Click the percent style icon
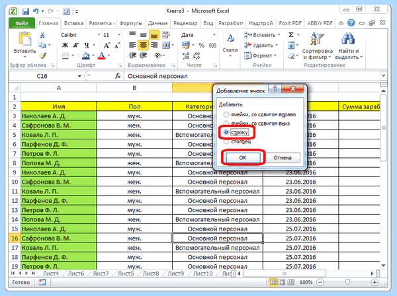Screen dimensions: 397x296 pyautogui.click(x=201, y=46)
